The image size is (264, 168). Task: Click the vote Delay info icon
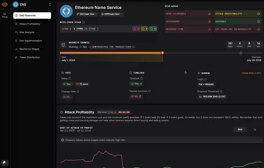click(70, 78)
